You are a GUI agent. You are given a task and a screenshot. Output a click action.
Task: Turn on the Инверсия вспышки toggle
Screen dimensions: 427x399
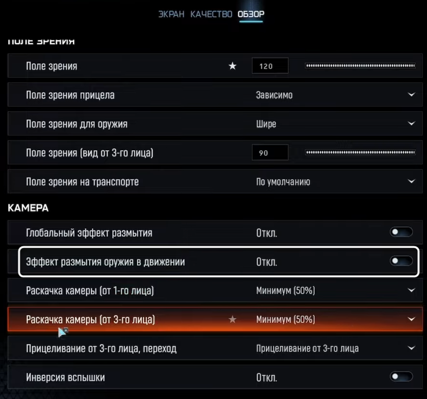[x=401, y=377]
